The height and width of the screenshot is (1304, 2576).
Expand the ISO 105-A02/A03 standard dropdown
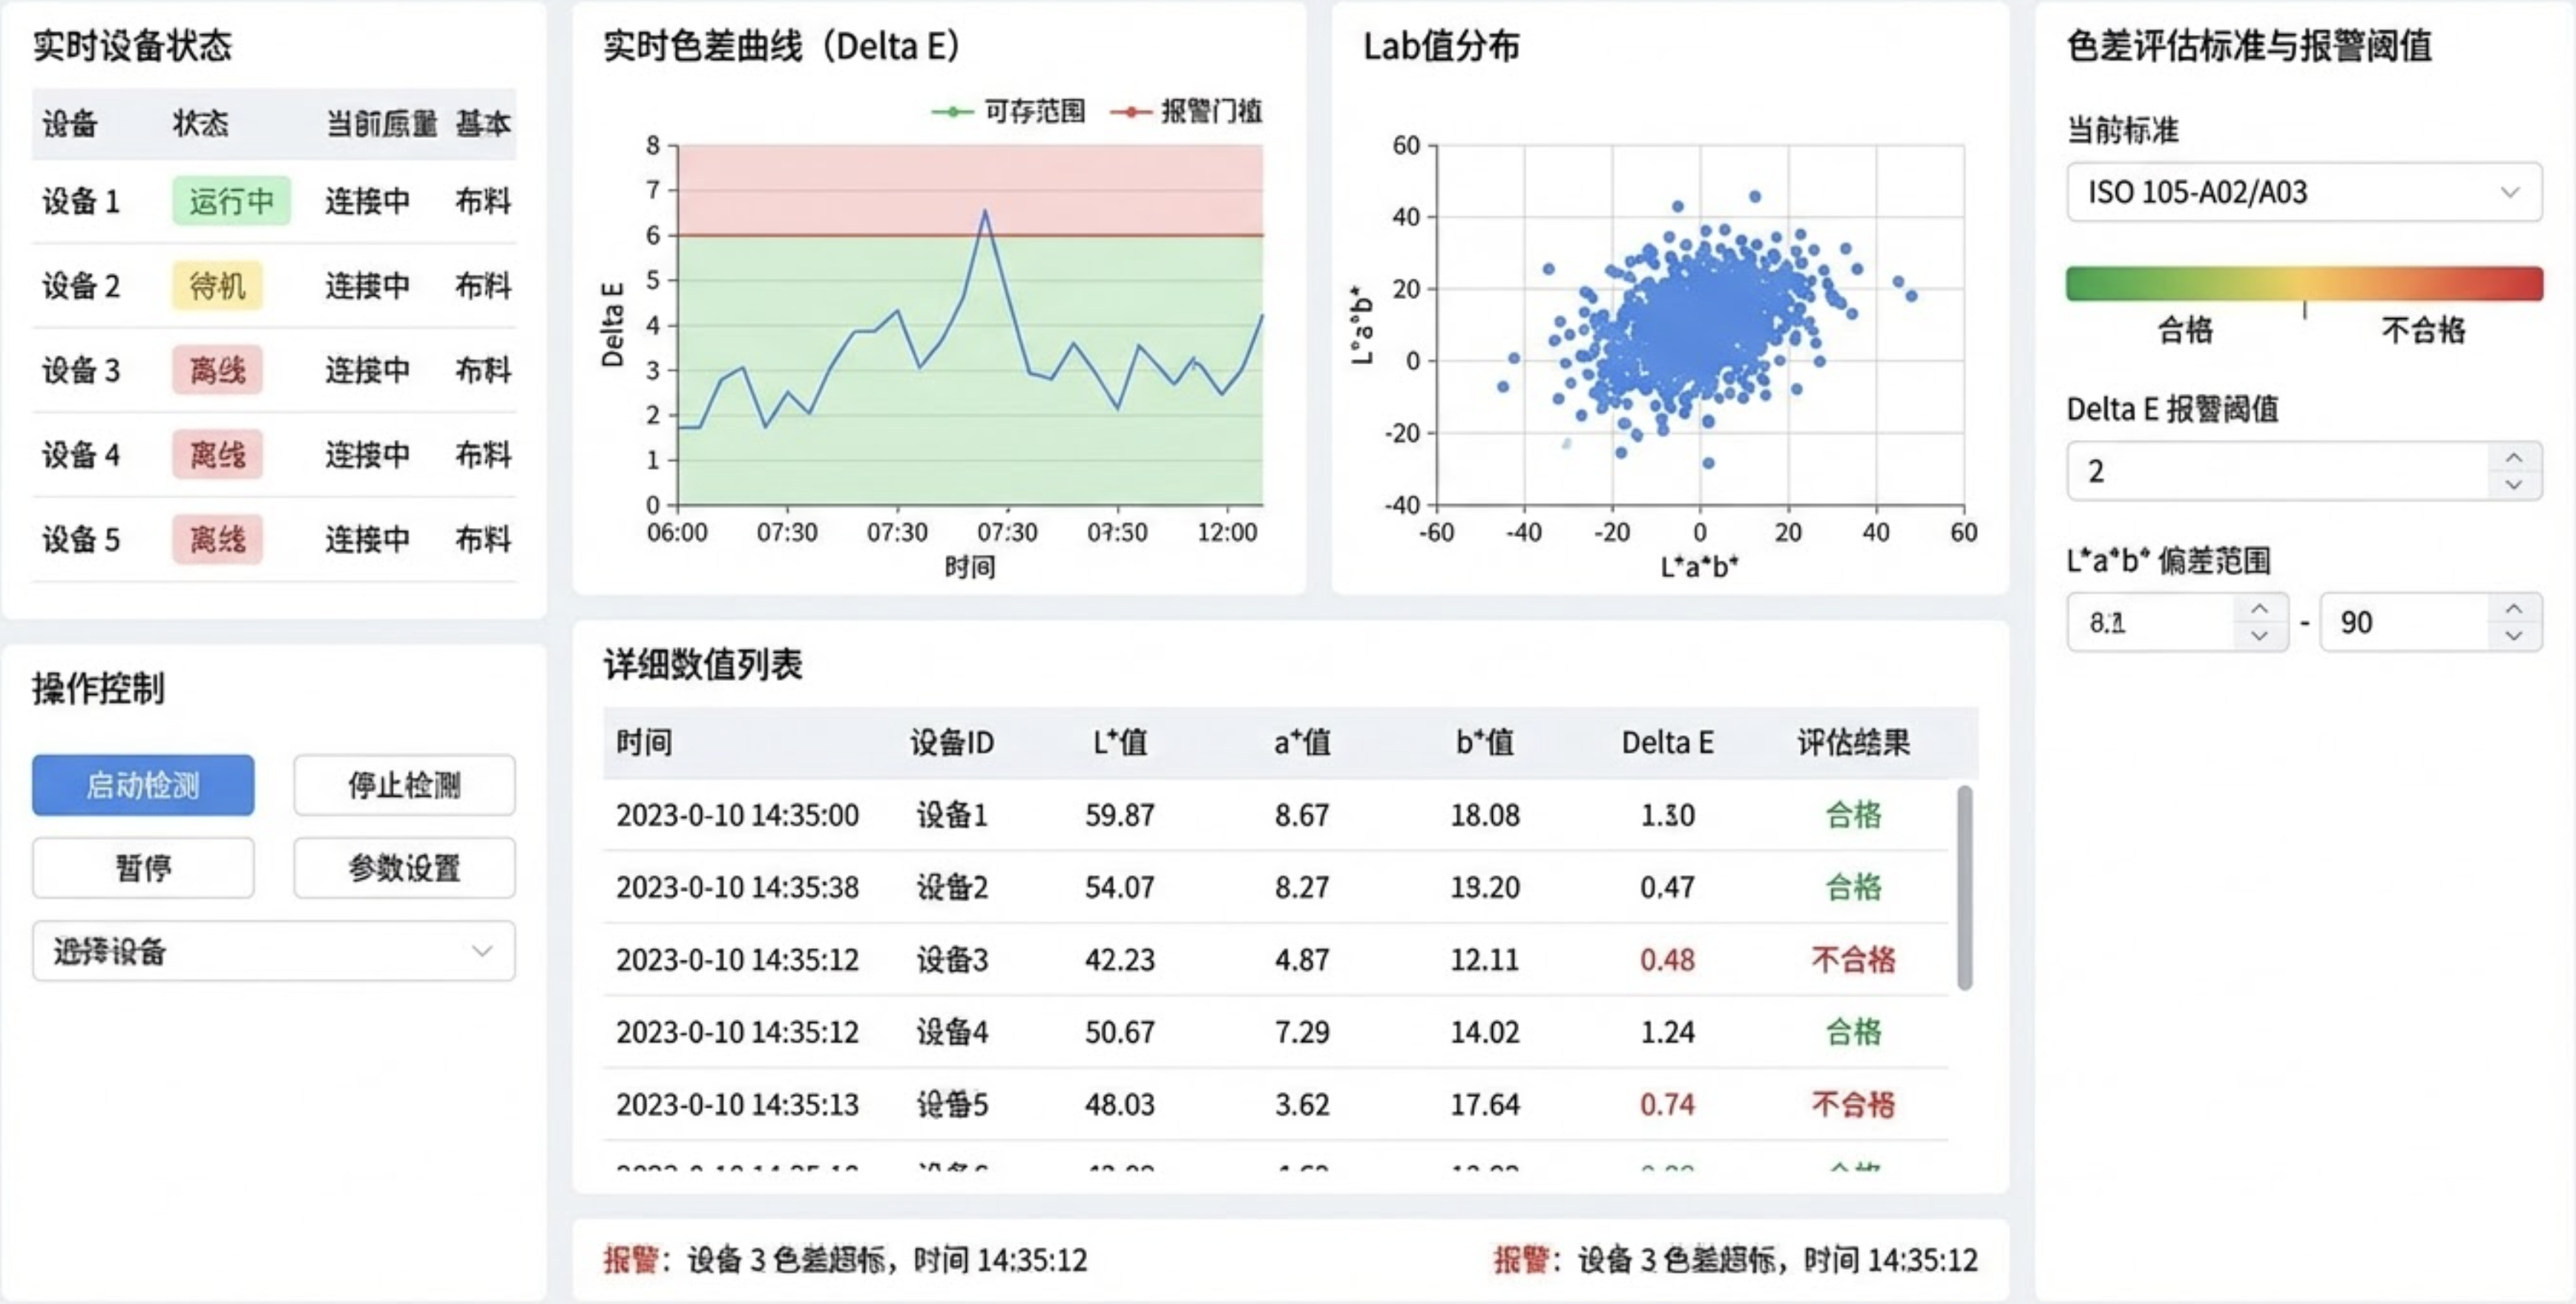pyautogui.click(x=2304, y=191)
